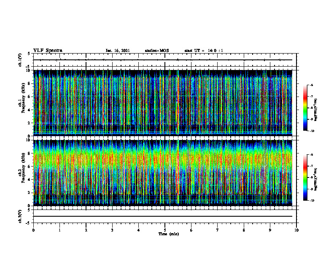This screenshot has height=258, width=334.
Task: Click the ch.1 spectrogram panel
Action: [163, 103]
